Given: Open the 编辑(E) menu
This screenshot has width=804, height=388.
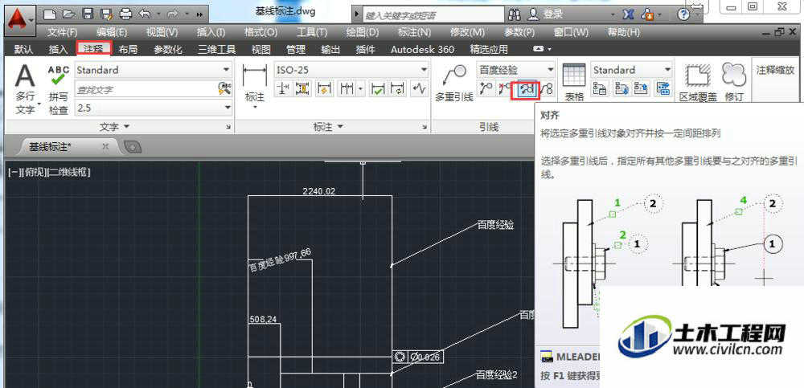Looking at the screenshot, I should coord(111,32).
